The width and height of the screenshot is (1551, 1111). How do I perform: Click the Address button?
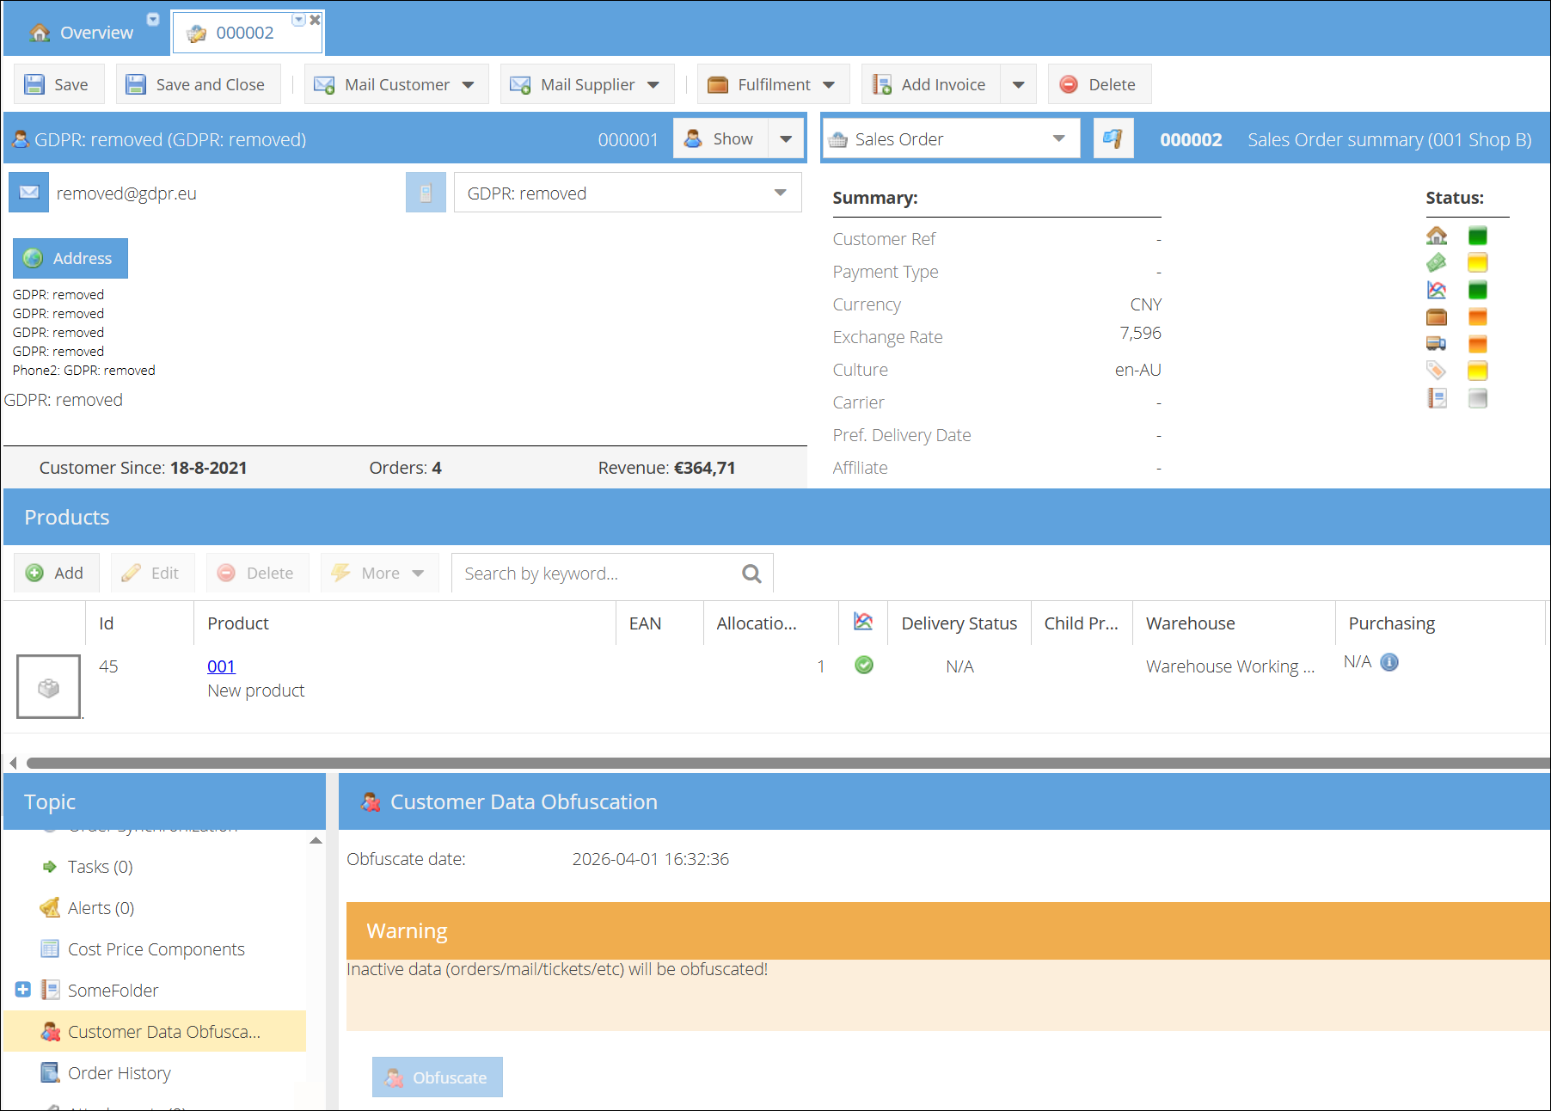pyautogui.click(x=70, y=258)
